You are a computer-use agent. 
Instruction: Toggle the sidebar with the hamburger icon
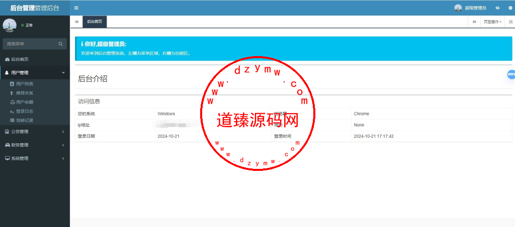76,8
